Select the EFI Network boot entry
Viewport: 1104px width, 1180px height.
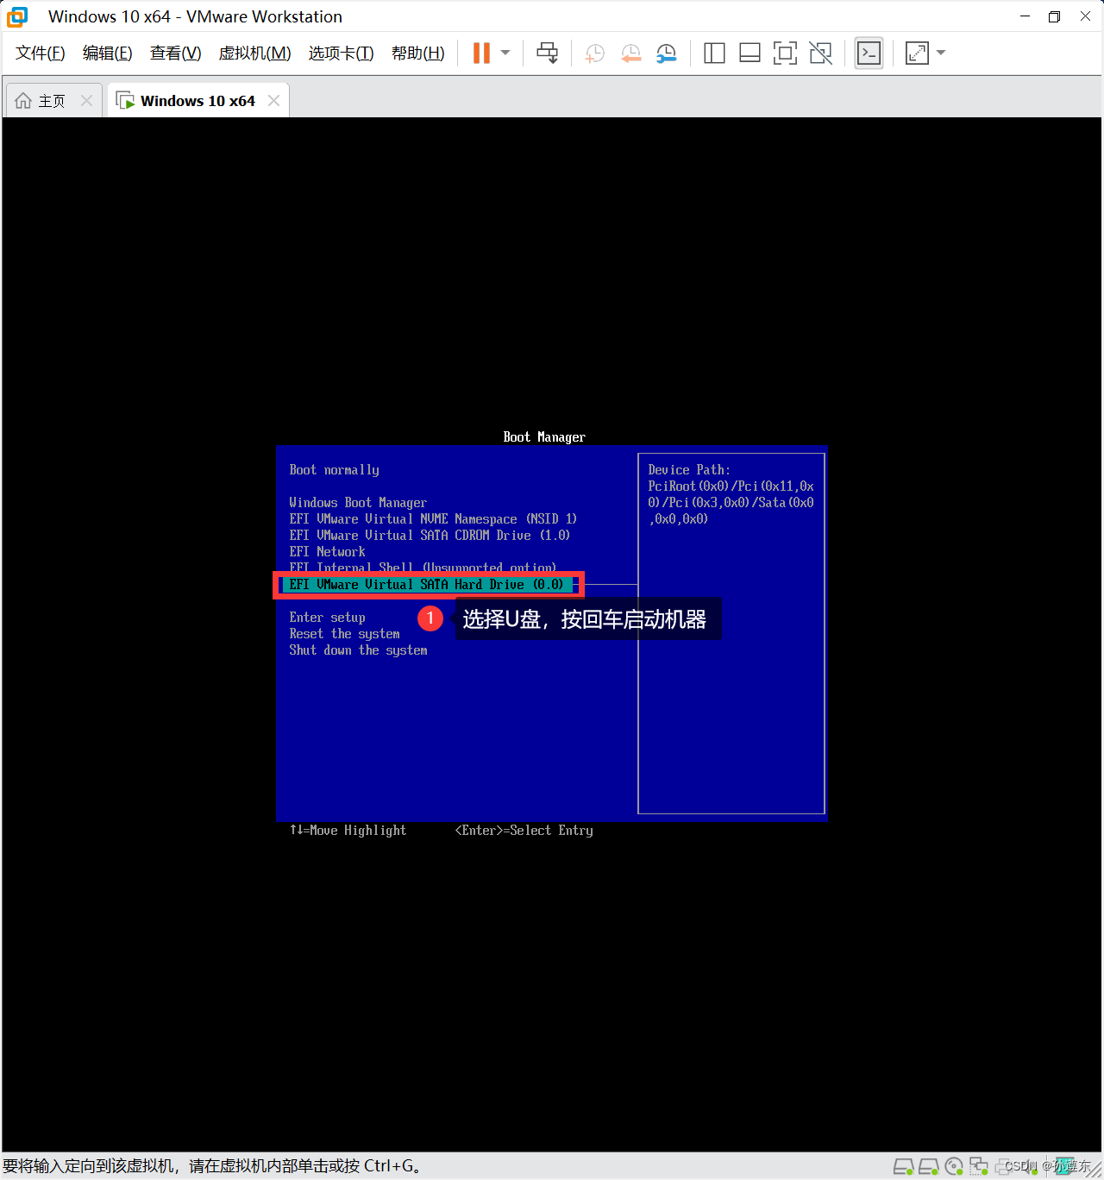327,552
